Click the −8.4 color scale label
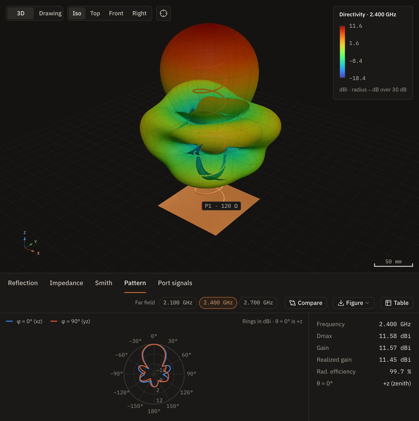419x421 pixels. coord(355,61)
